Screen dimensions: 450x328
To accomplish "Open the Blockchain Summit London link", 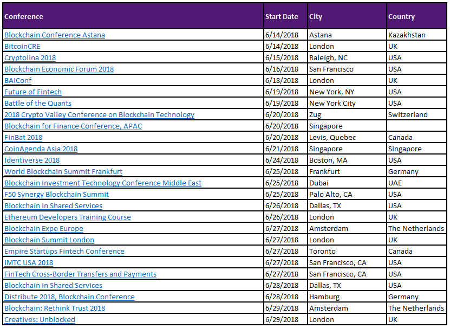I will [x=49, y=240].
